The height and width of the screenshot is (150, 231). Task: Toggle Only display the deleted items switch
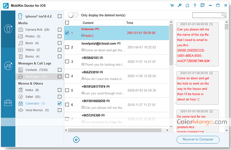[x=73, y=15]
